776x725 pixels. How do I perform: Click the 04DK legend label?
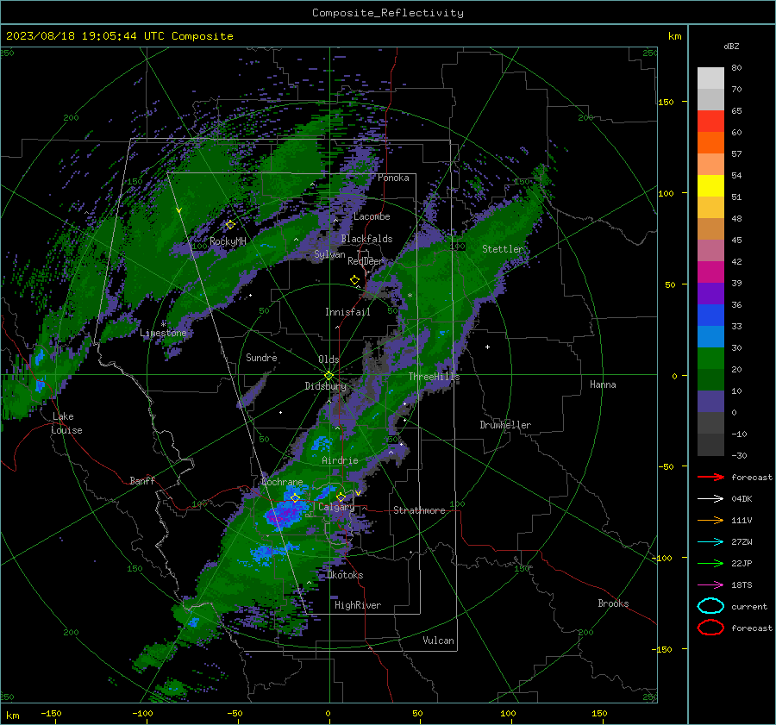742,498
